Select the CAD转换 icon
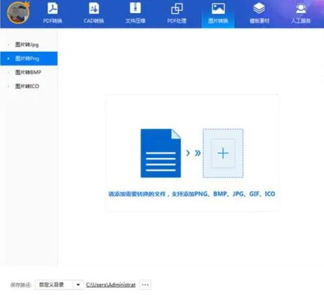 tap(93, 8)
